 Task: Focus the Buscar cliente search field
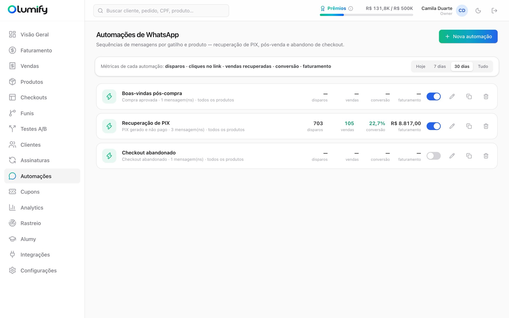[x=161, y=11]
